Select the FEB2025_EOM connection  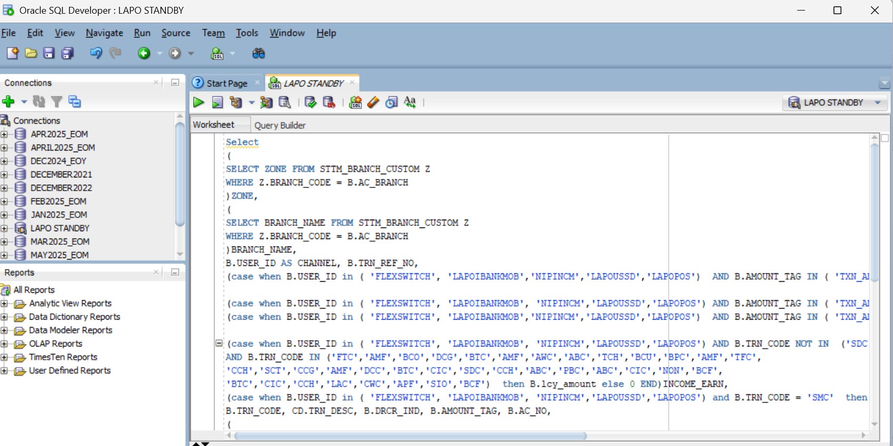point(58,202)
